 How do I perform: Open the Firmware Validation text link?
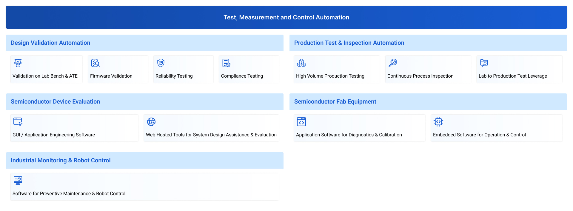[x=111, y=76]
